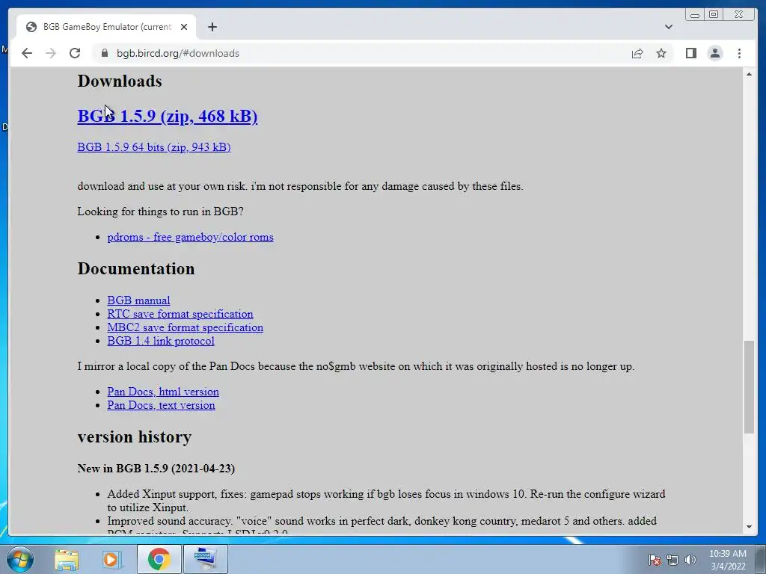Go back to the previous page
This screenshot has width=766, height=574.
[27, 53]
